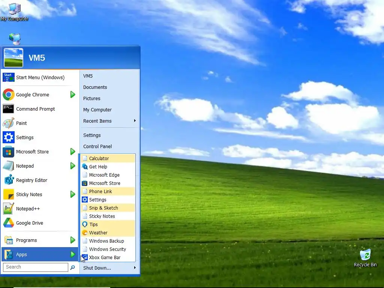Open the Microsoft Store icon in left column

pyautogui.click(x=9, y=151)
